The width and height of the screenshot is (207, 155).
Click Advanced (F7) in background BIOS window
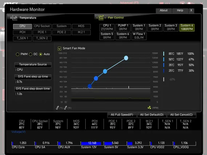coord(129,3)
